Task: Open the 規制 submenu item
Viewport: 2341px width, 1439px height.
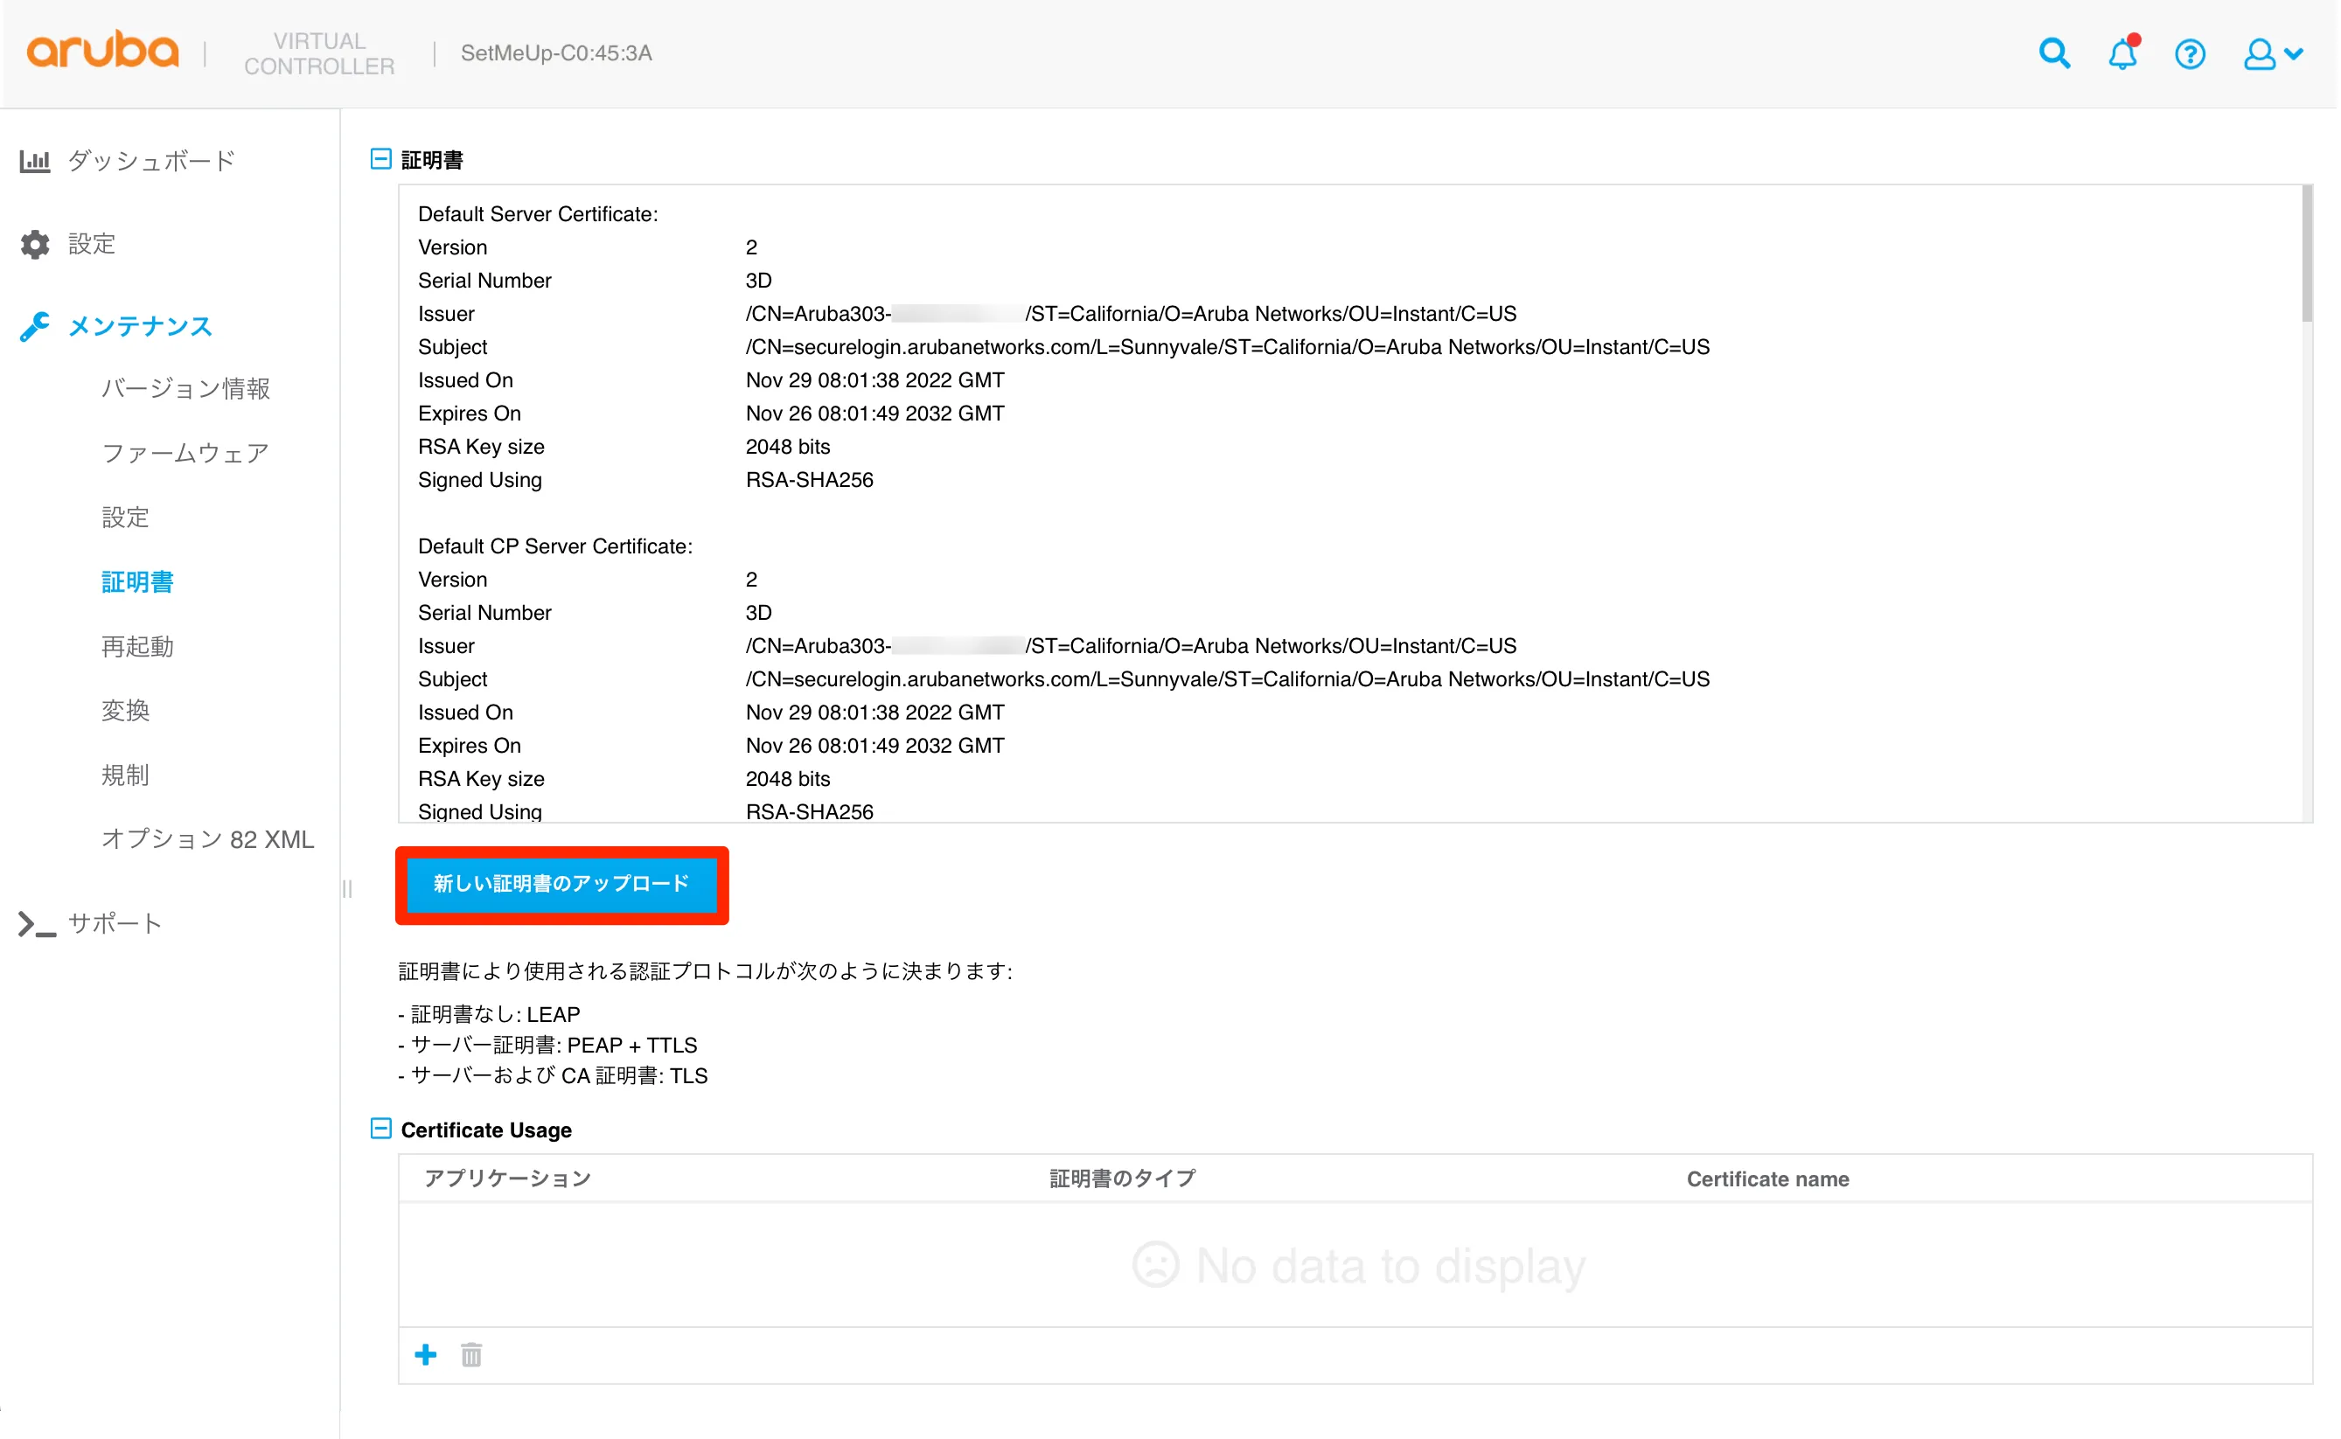Action: tap(126, 775)
